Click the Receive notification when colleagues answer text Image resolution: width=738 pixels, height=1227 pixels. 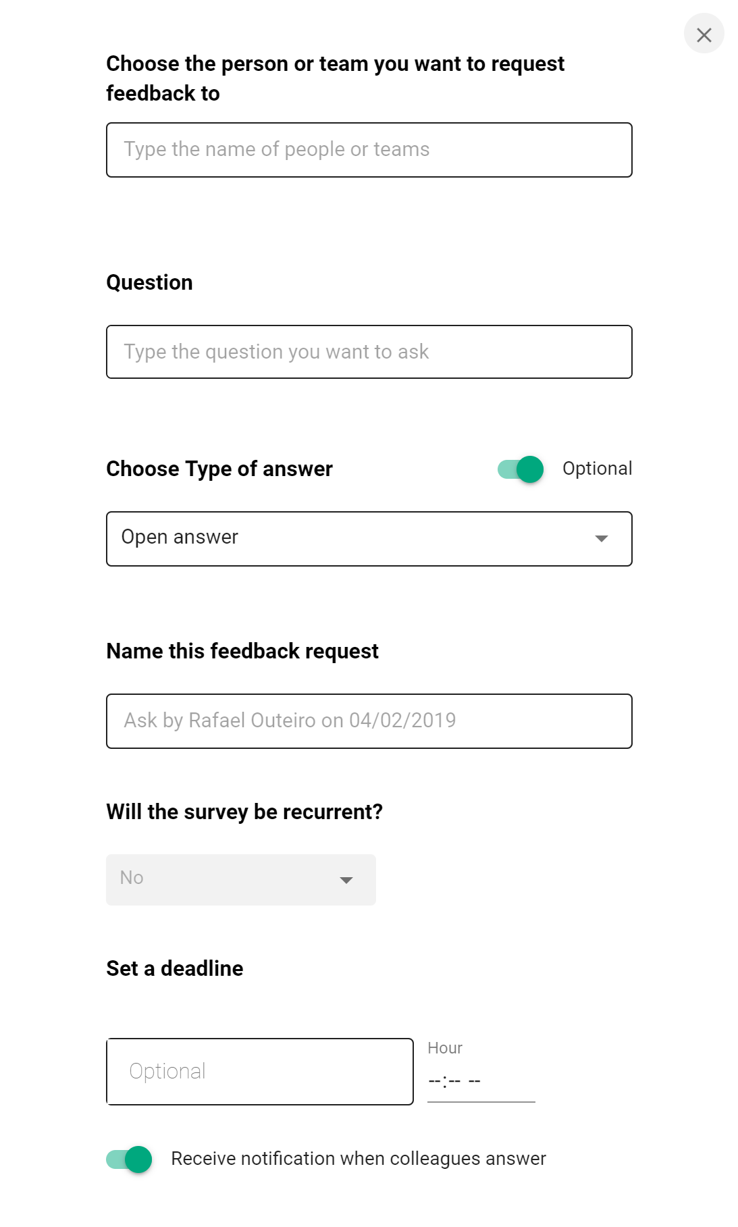click(359, 1159)
